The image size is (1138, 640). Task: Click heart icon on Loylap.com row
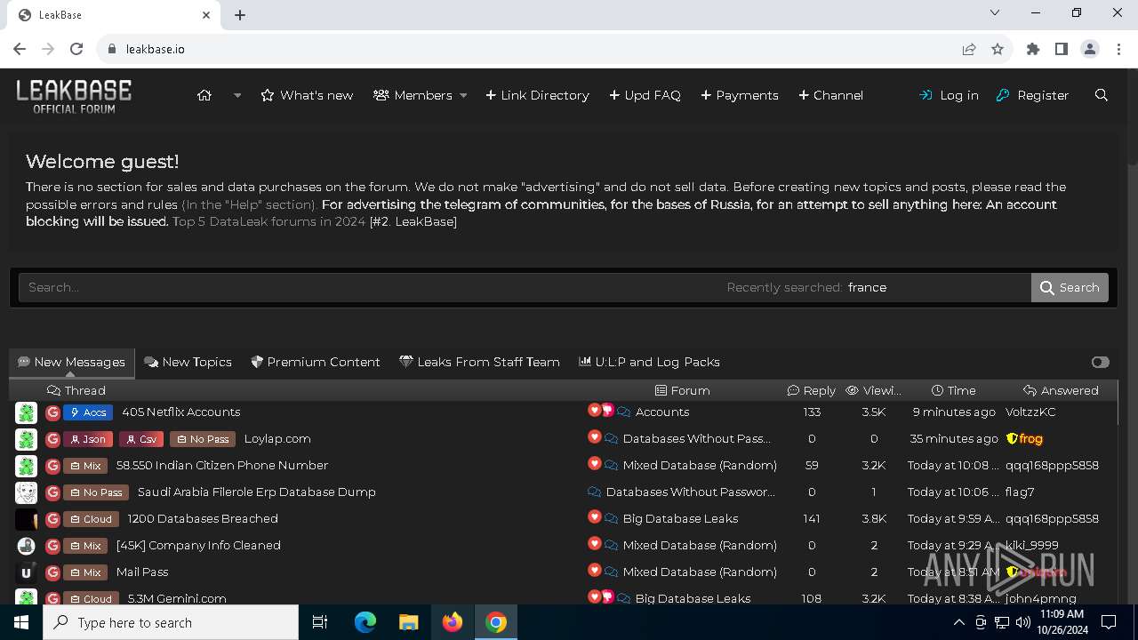(595, 437)
